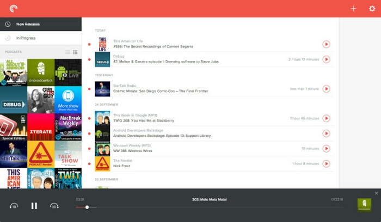Click the playback progress slider knob
Image resolution: width=381 pixels, height=222 pixels.
tap(87, 207)
